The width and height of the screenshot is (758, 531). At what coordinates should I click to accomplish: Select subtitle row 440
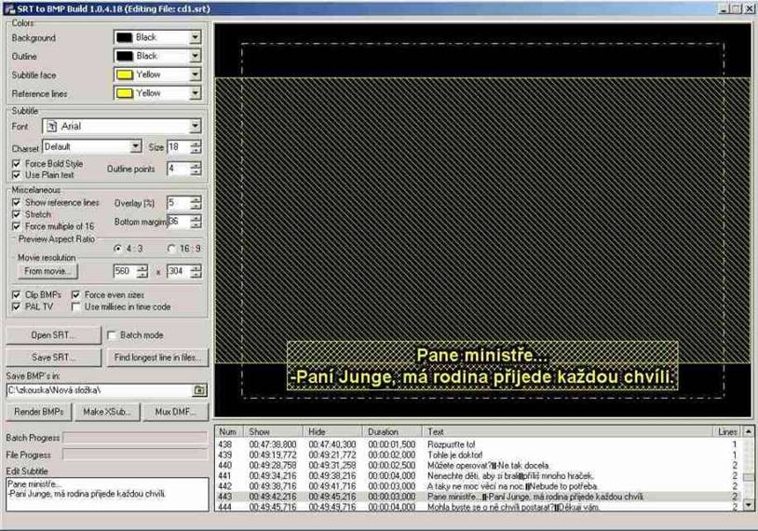[x=478, y=465]
